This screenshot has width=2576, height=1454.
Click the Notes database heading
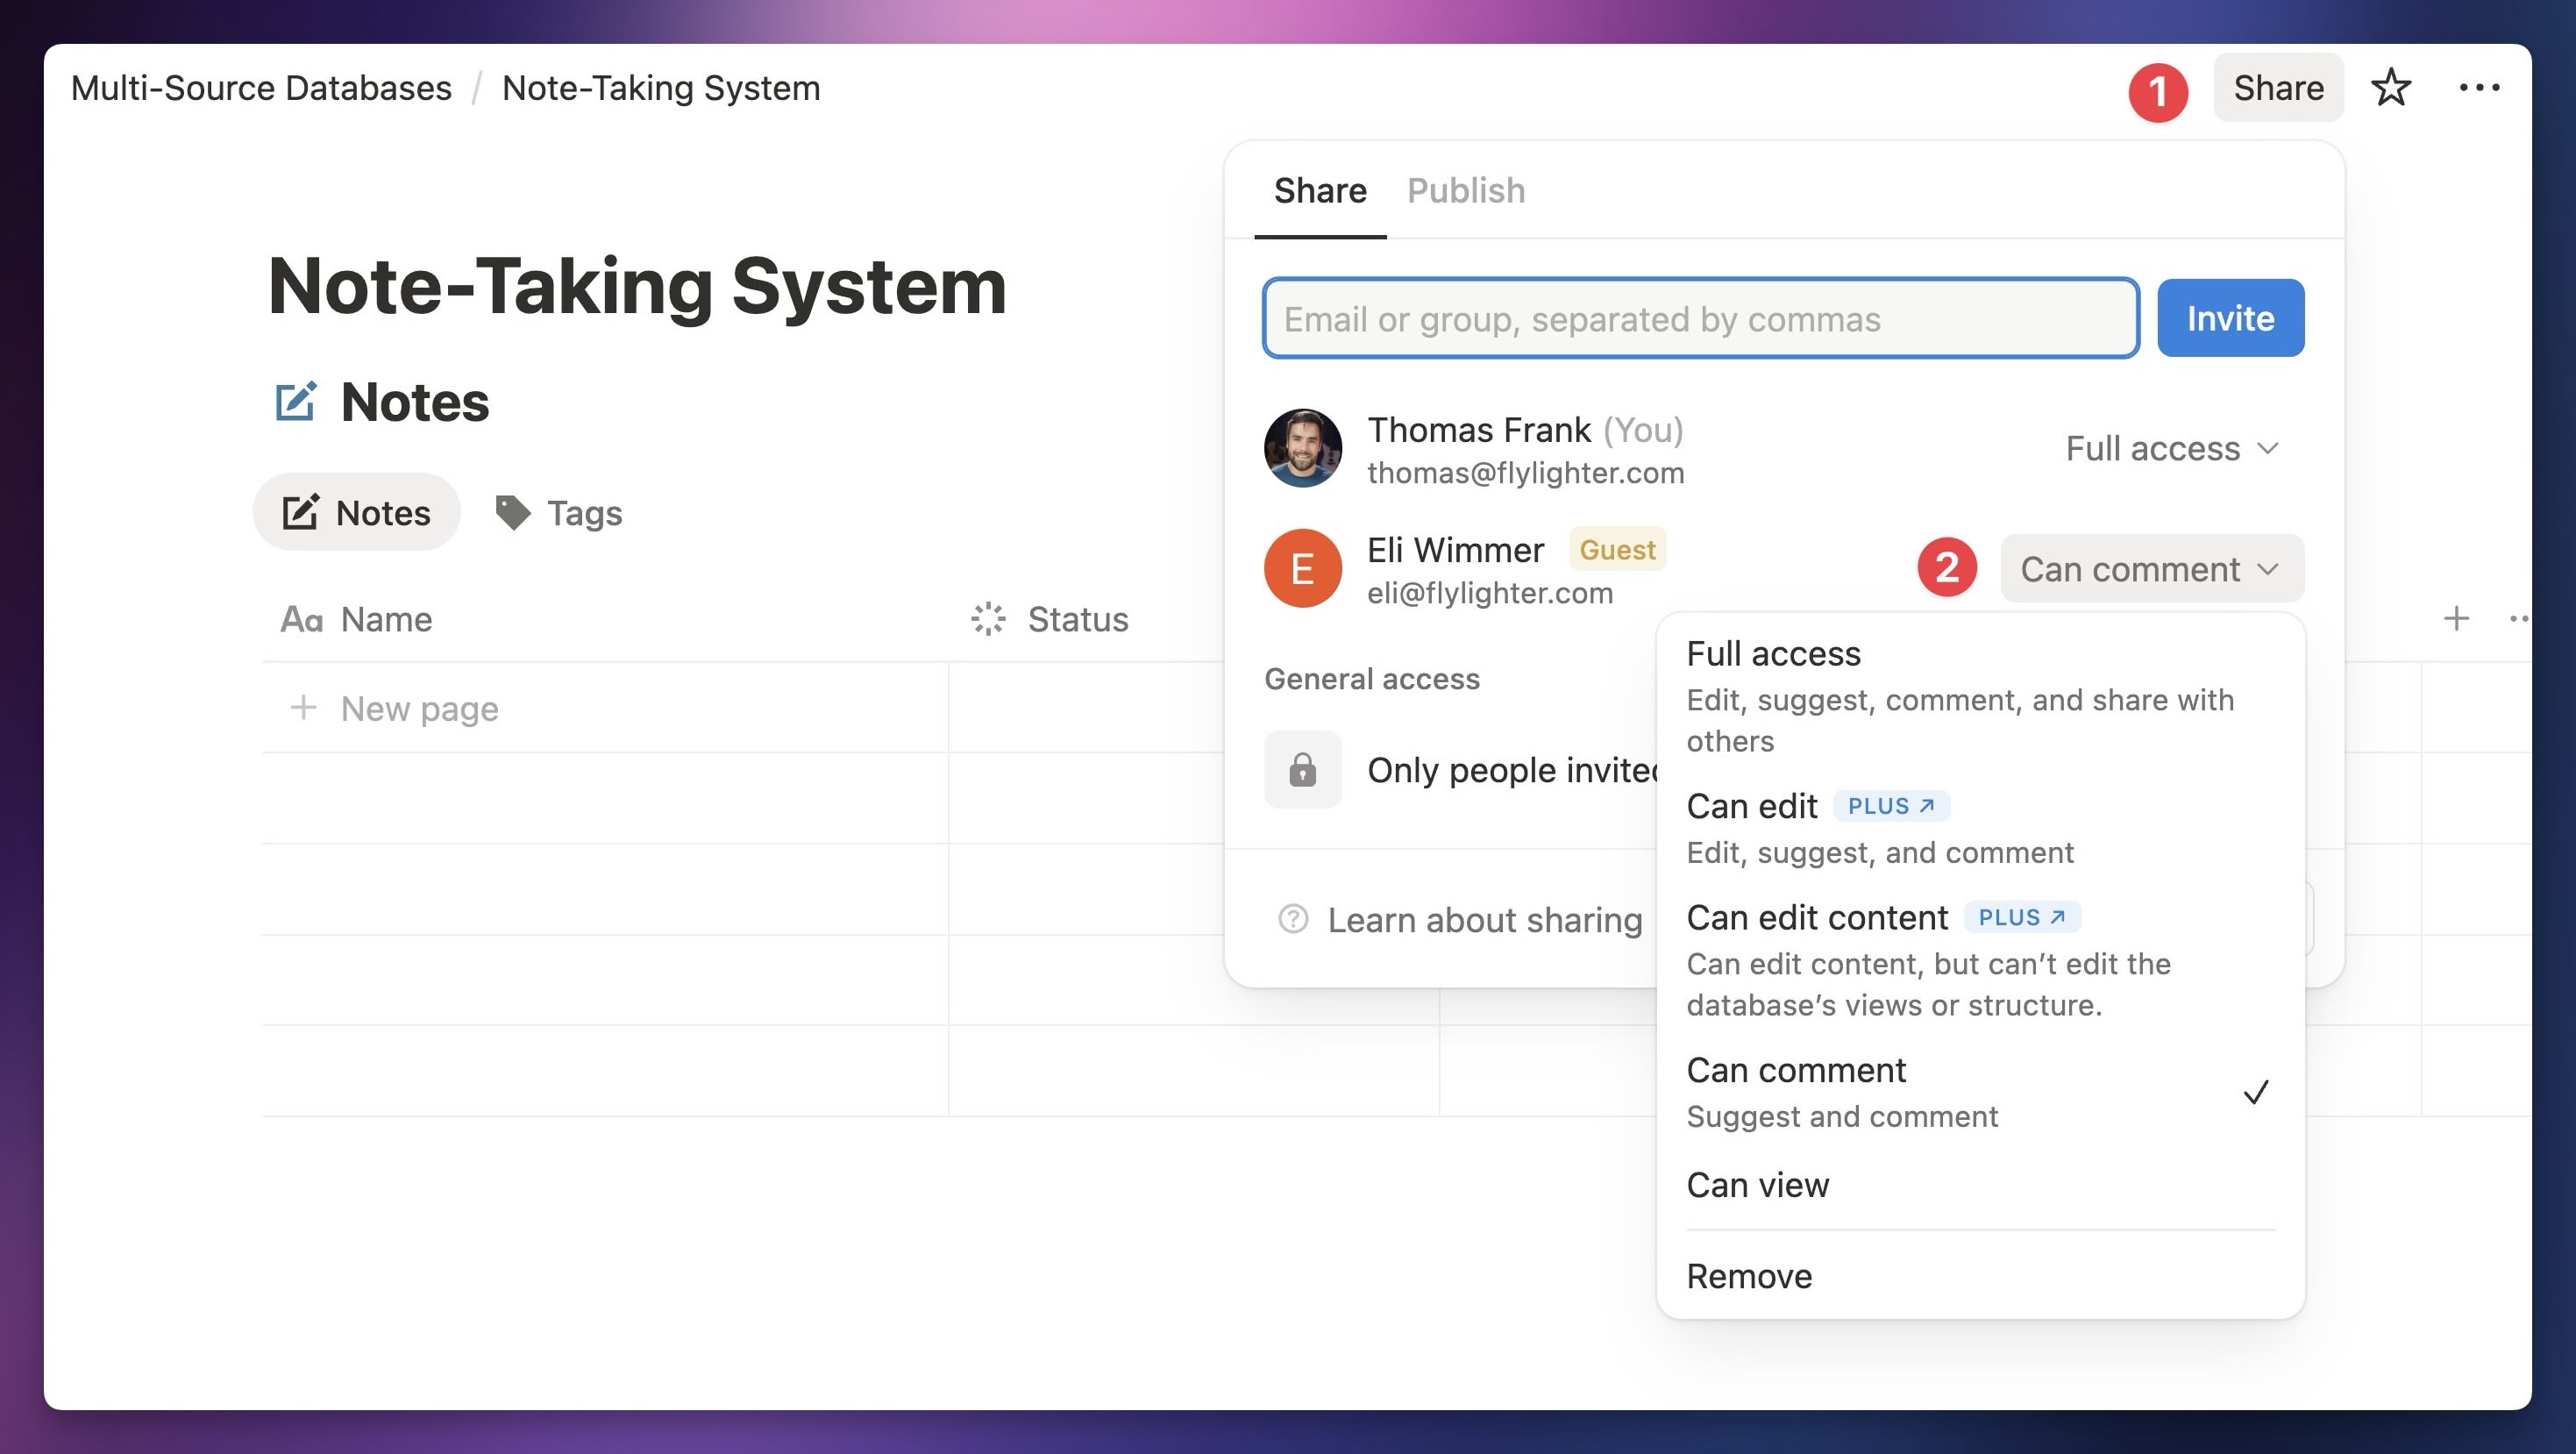[414, 401]
